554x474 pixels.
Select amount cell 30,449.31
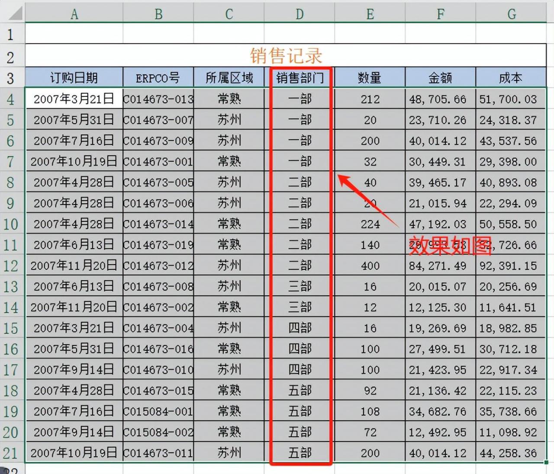point(441,161)
